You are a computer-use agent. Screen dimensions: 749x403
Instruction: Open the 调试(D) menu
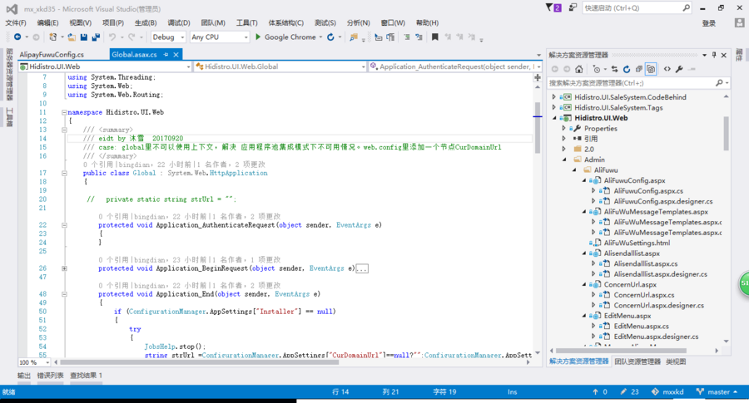[x=179, y=23]
